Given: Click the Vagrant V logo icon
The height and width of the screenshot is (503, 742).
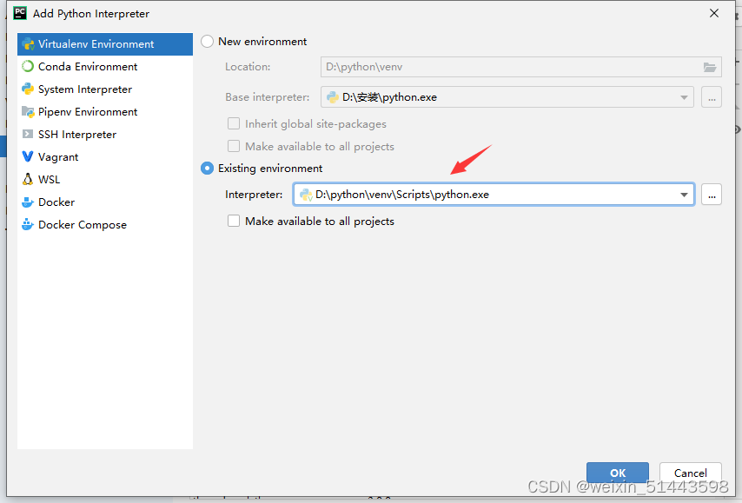Looking at the screenshot, I should point(28,156).
